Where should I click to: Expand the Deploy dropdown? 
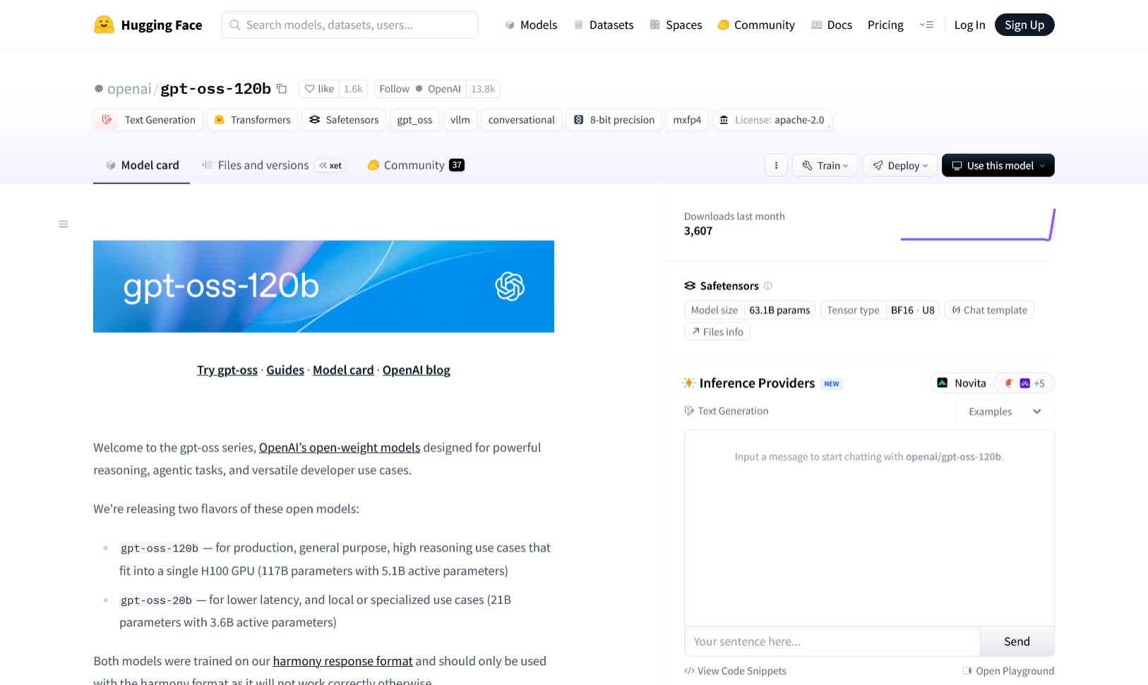pyautogui.click(x=900, y=166)
